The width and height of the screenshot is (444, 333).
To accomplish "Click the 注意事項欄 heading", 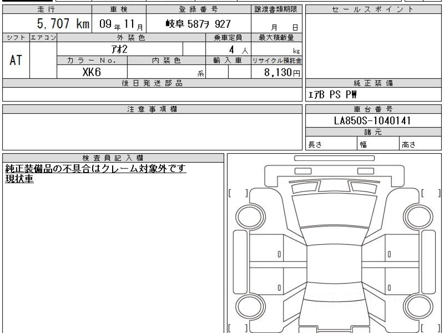I will click(152, 109).
